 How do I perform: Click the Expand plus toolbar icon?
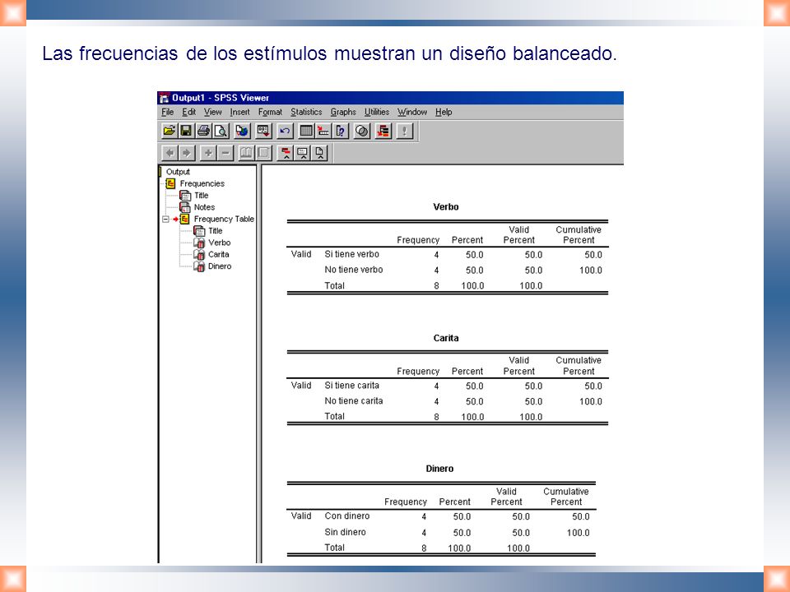pyautogui.click(x=208, y=153)
